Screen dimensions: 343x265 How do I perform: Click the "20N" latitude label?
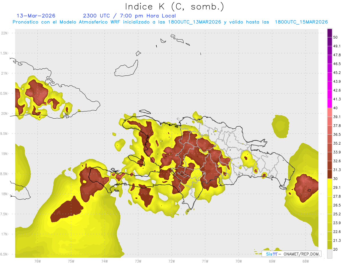5,113
